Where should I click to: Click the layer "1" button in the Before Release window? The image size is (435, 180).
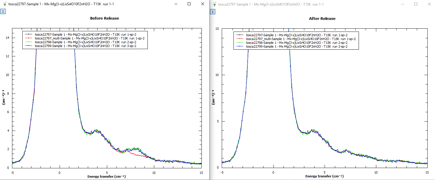pos(3,12)
